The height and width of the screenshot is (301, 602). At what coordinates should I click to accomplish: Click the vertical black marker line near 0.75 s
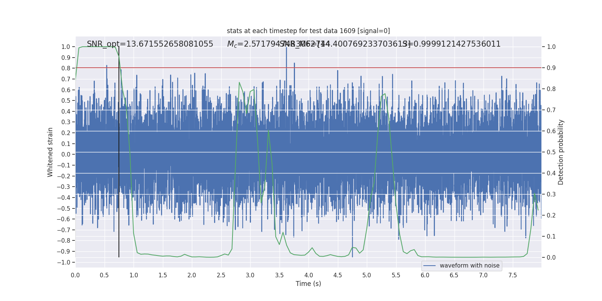pyautogui.click(x=119, y=152)
